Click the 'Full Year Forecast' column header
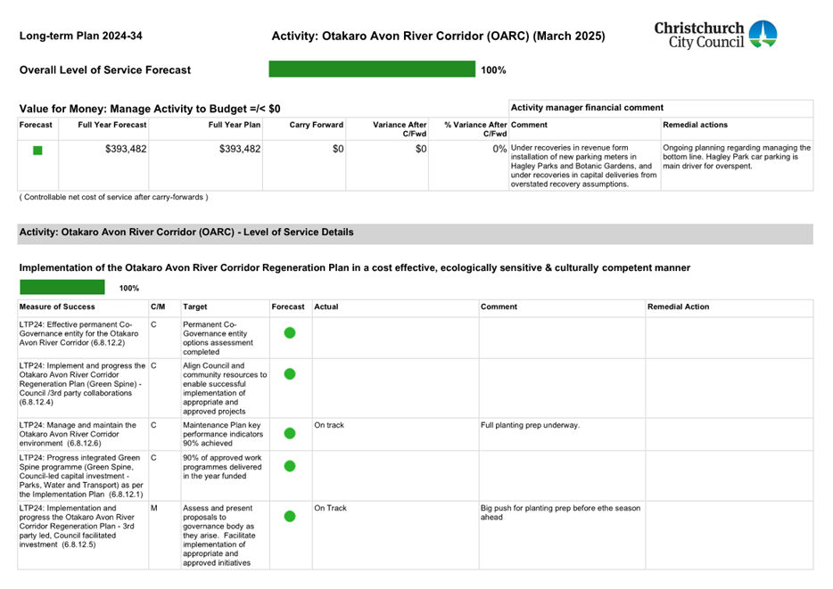The height and width of the screenshot is (589, 833). coord(112,125)
